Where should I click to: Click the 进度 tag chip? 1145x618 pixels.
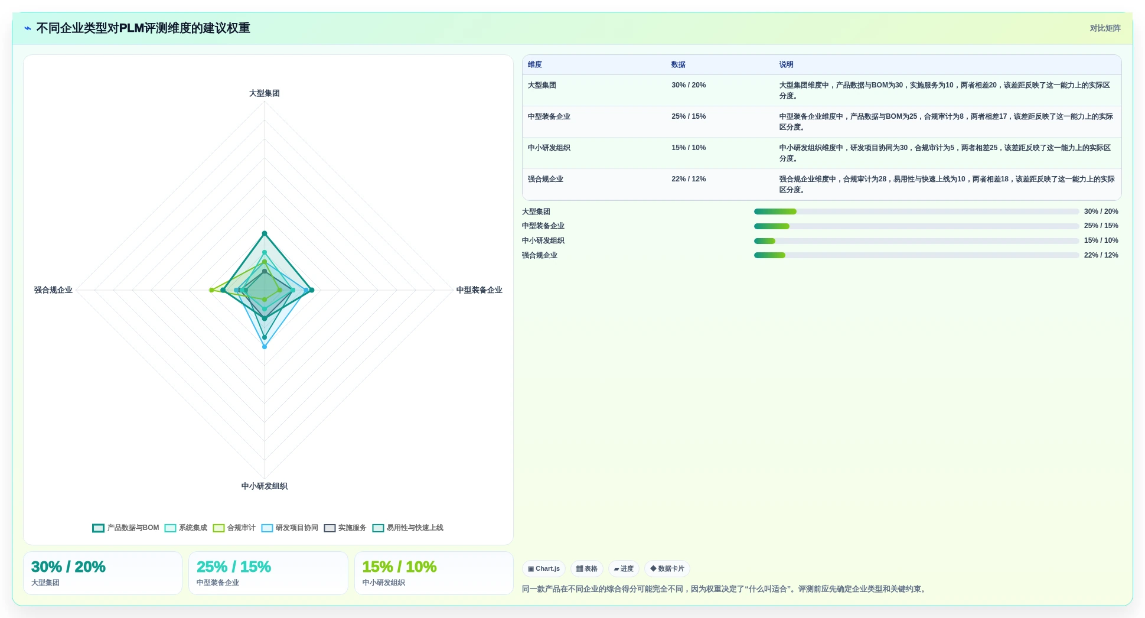(624, 568)
